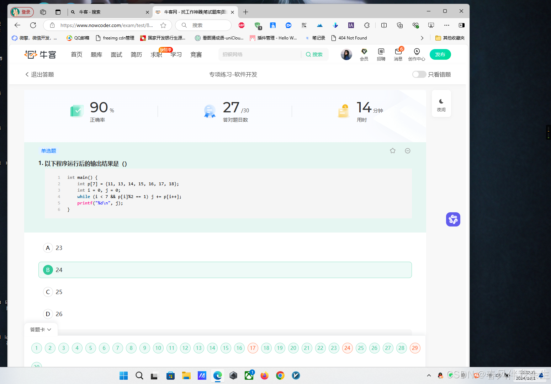The width and height of the screenshot is (551, 384).
Task: Launch Firefox from the taskbar
Action: click(264, 375)
